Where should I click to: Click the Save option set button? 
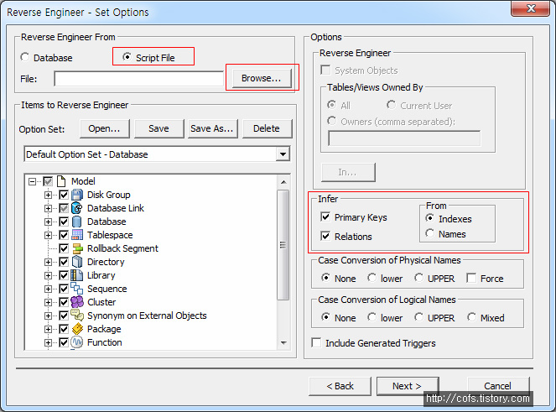pos(158,128)
